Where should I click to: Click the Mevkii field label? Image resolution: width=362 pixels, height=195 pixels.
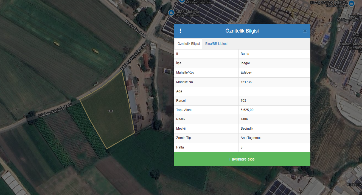[x=181, y=129]
